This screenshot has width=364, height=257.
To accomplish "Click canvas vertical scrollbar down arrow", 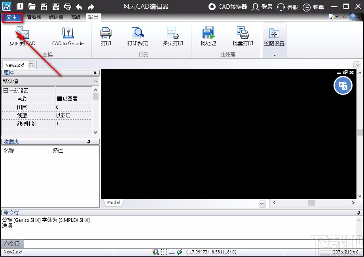I will point(360,196).
